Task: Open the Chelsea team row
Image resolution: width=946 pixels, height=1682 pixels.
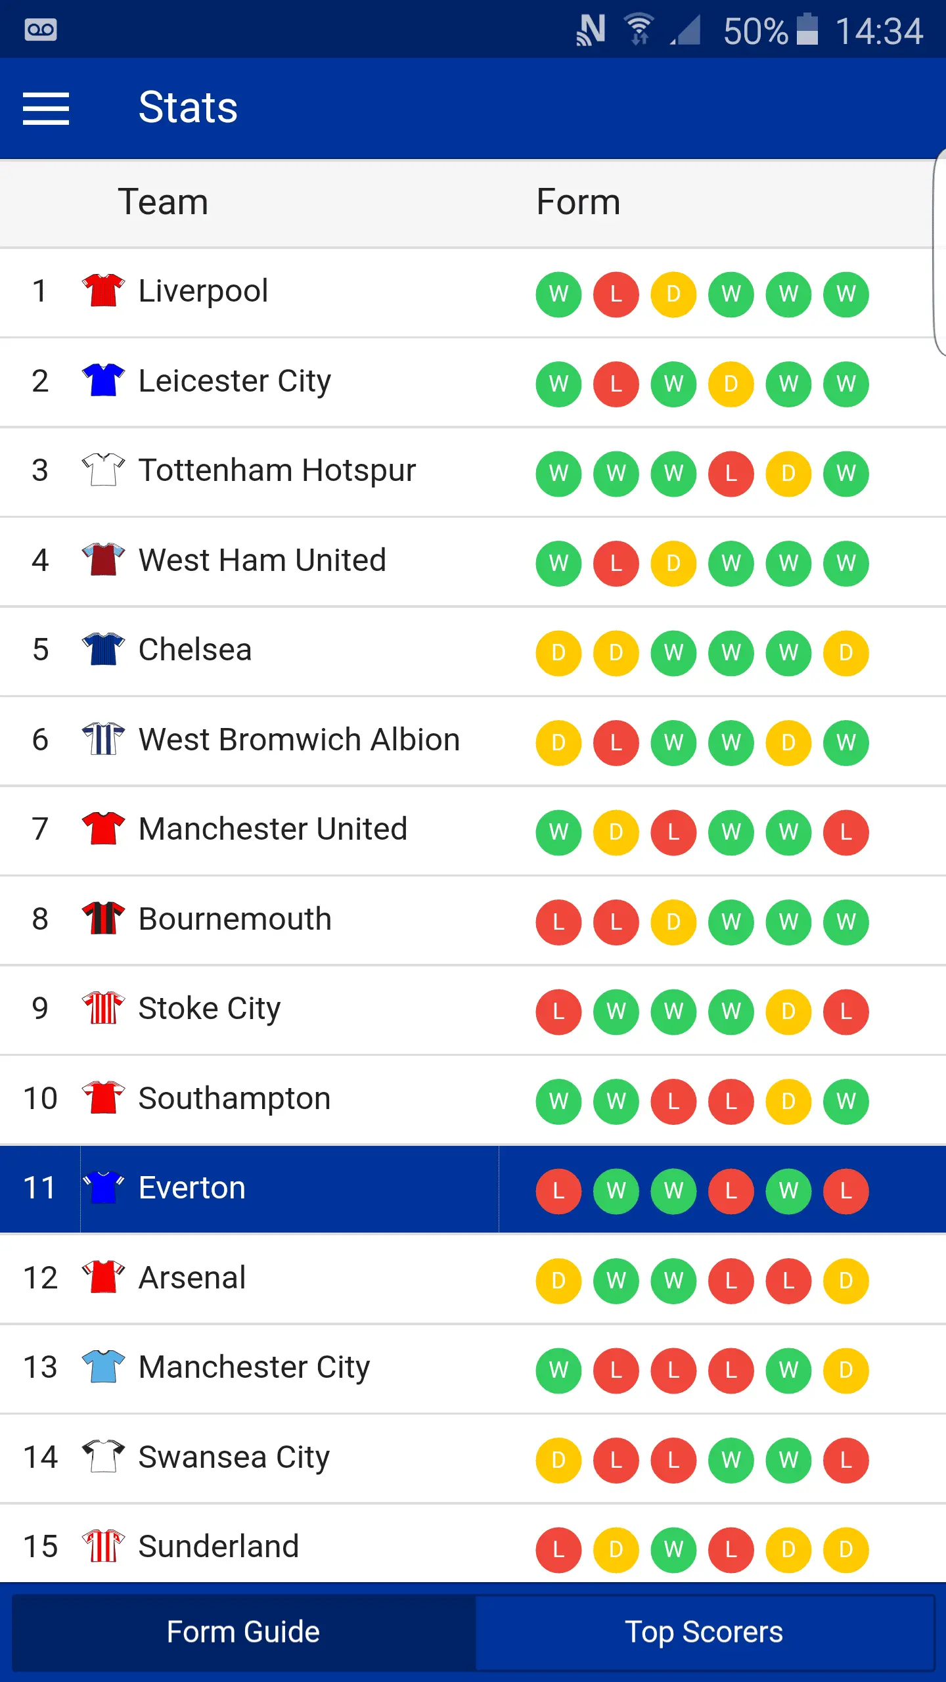Action: click(x=195, y=650)
